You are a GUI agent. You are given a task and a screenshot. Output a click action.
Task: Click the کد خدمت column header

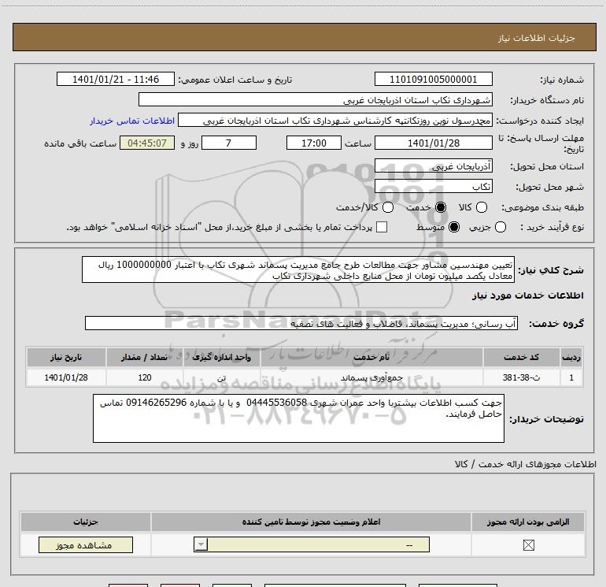click(x=521, y=357)
